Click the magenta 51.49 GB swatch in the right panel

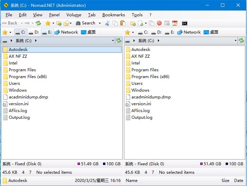pyautogui.click(x=201, y=164)
